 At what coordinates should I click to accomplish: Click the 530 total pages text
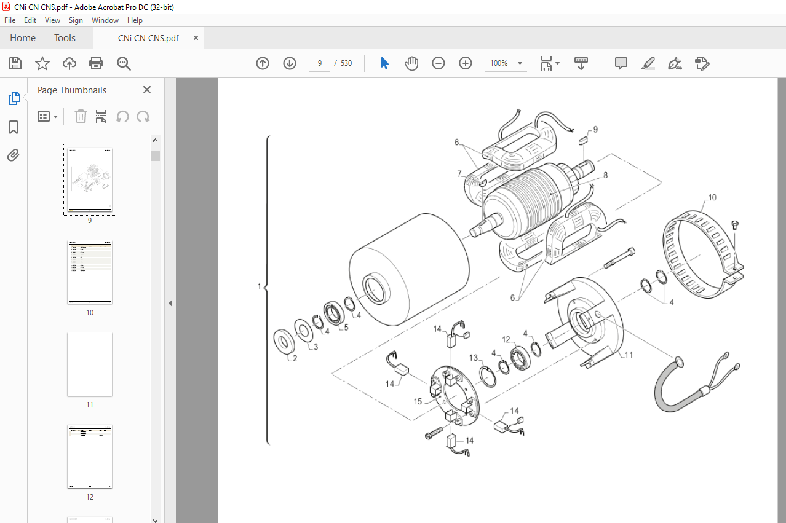[346, 63]
